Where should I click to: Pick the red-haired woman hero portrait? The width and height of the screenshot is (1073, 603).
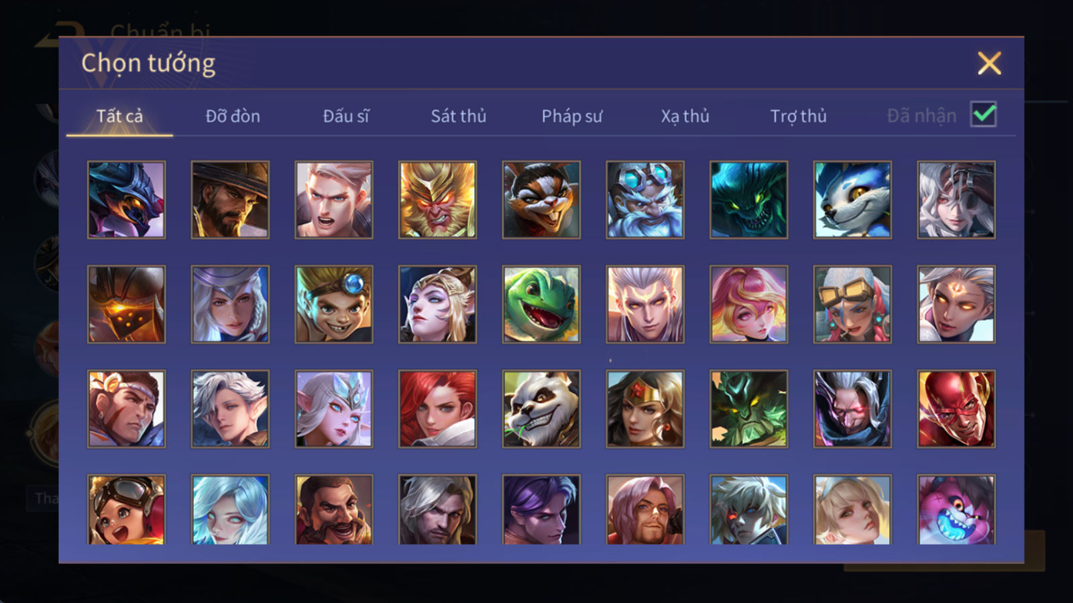(x=437, y=409)
